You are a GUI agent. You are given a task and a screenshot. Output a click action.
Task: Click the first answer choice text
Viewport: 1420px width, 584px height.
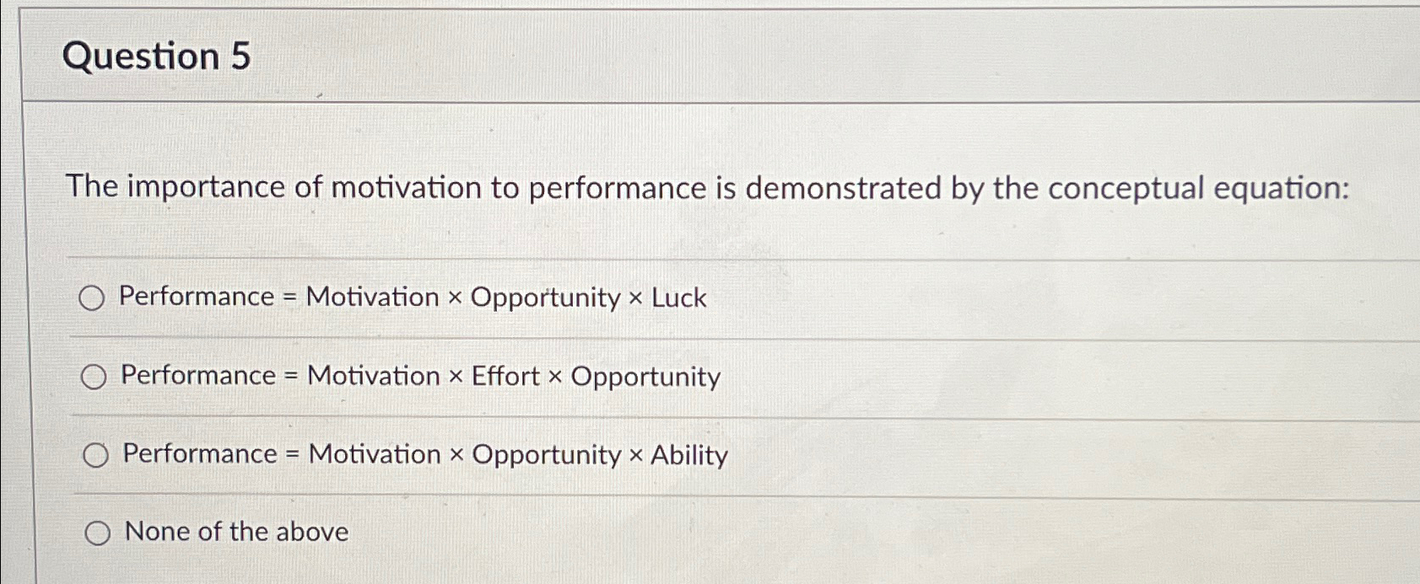click(x=412, y=297)
